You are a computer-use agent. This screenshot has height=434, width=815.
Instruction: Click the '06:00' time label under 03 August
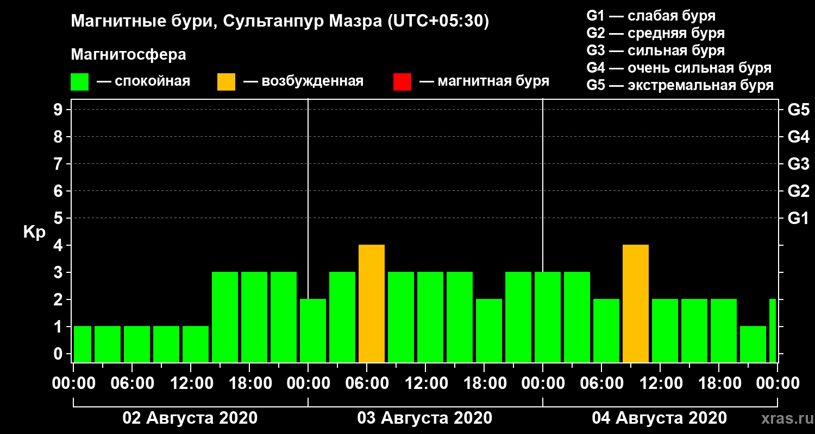[x=367, y=384]
